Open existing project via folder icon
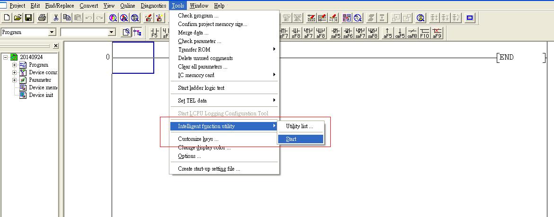The height and width of the screenshot is (217, 554). (18, 18)
